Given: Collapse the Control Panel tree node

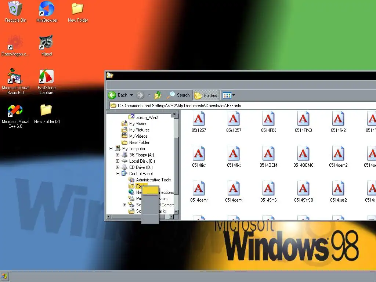Looking at the screenshot, I should 118,174.
